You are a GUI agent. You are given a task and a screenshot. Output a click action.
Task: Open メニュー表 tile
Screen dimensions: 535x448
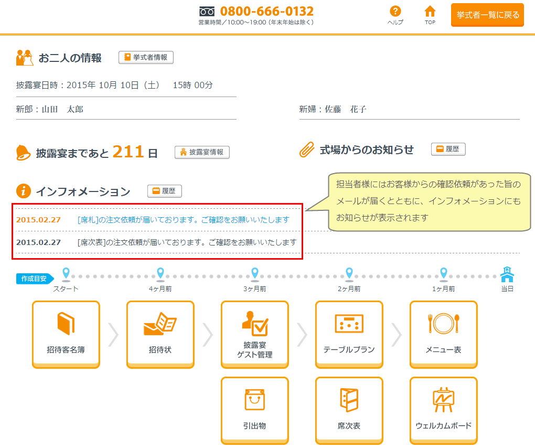tap(443, 334)
